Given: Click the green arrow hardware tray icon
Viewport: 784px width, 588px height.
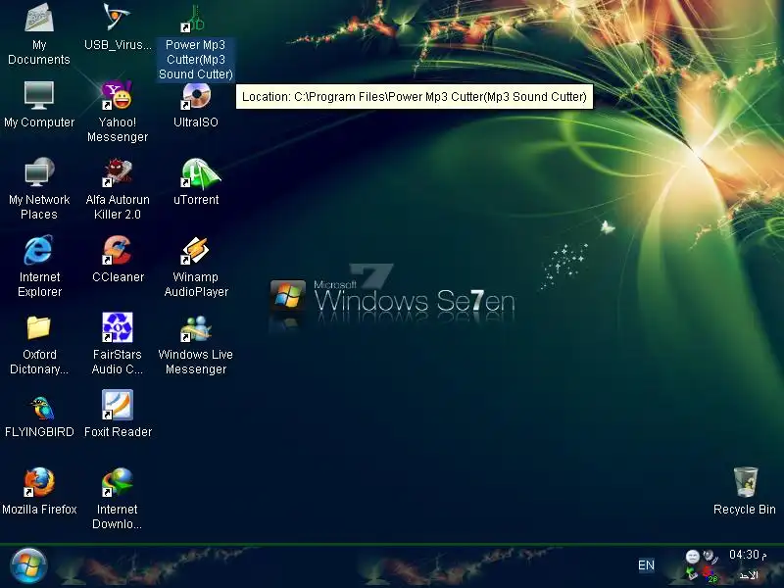Looking at the screenshot, I should (692, 573).
